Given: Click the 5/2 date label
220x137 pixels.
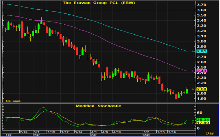Looking at the screenshot, I should click(146, 132).
